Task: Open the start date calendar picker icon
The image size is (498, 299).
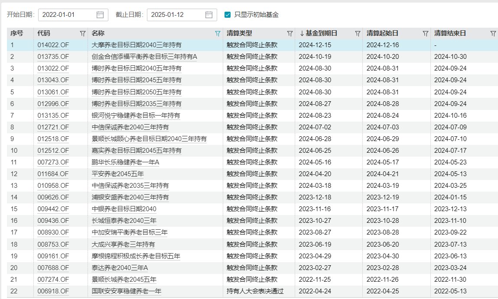Action: 100,15
